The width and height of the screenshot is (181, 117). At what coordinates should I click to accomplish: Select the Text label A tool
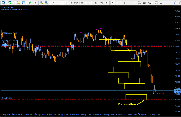161,3
